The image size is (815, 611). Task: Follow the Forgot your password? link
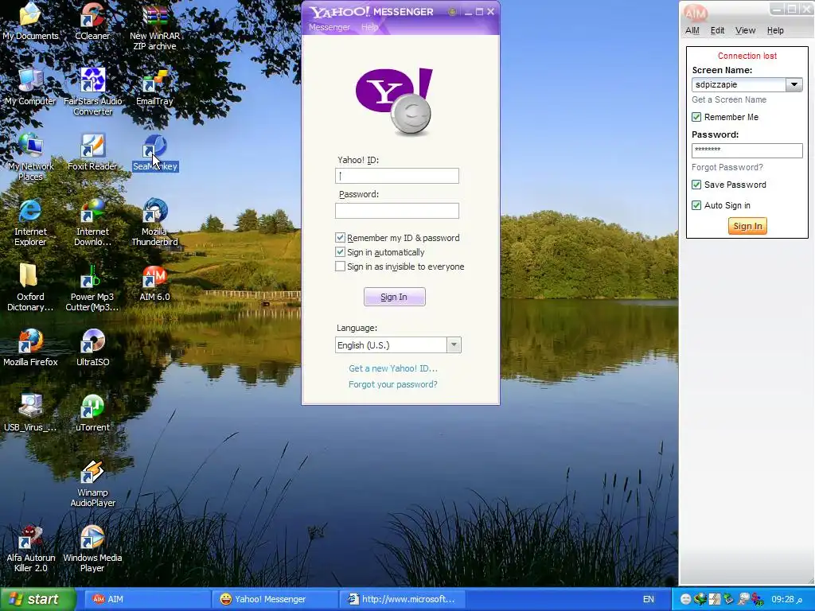(393, 384)
